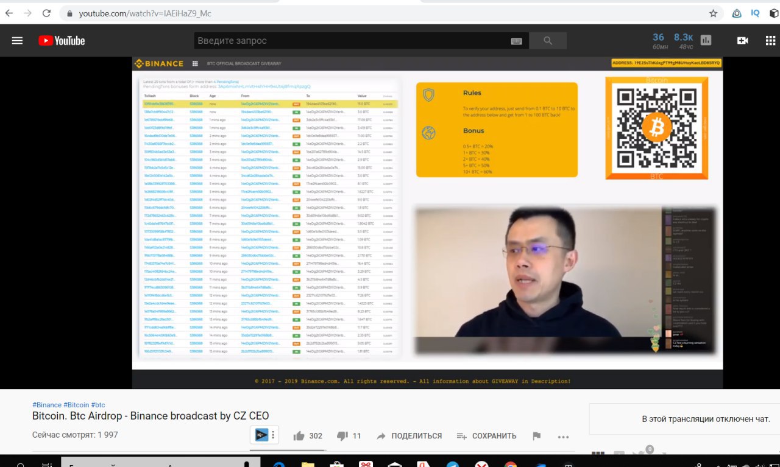Screen dimensions: 780x467
Task: Go to YouTube home via logo
Action: (x=62, y=40)
